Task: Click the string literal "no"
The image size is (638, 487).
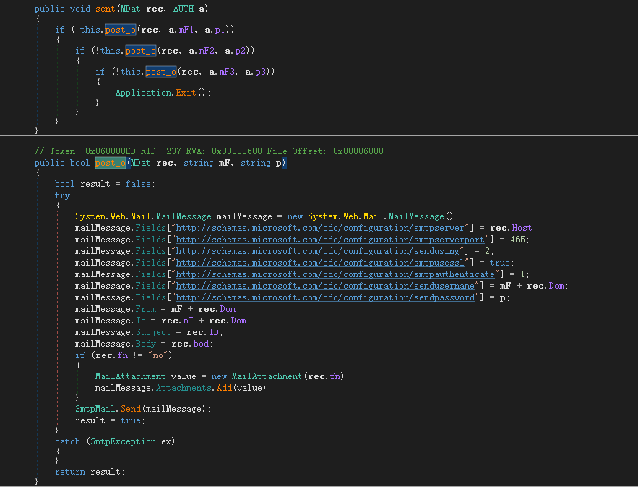Action: point(158,355)
